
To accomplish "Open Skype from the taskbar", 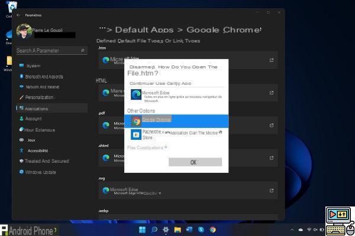I will click(x=201, y=230).
